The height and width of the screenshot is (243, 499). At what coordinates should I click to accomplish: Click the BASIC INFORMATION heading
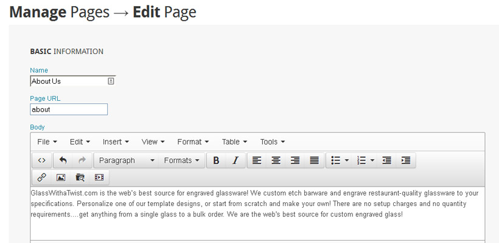click(66, 52)
